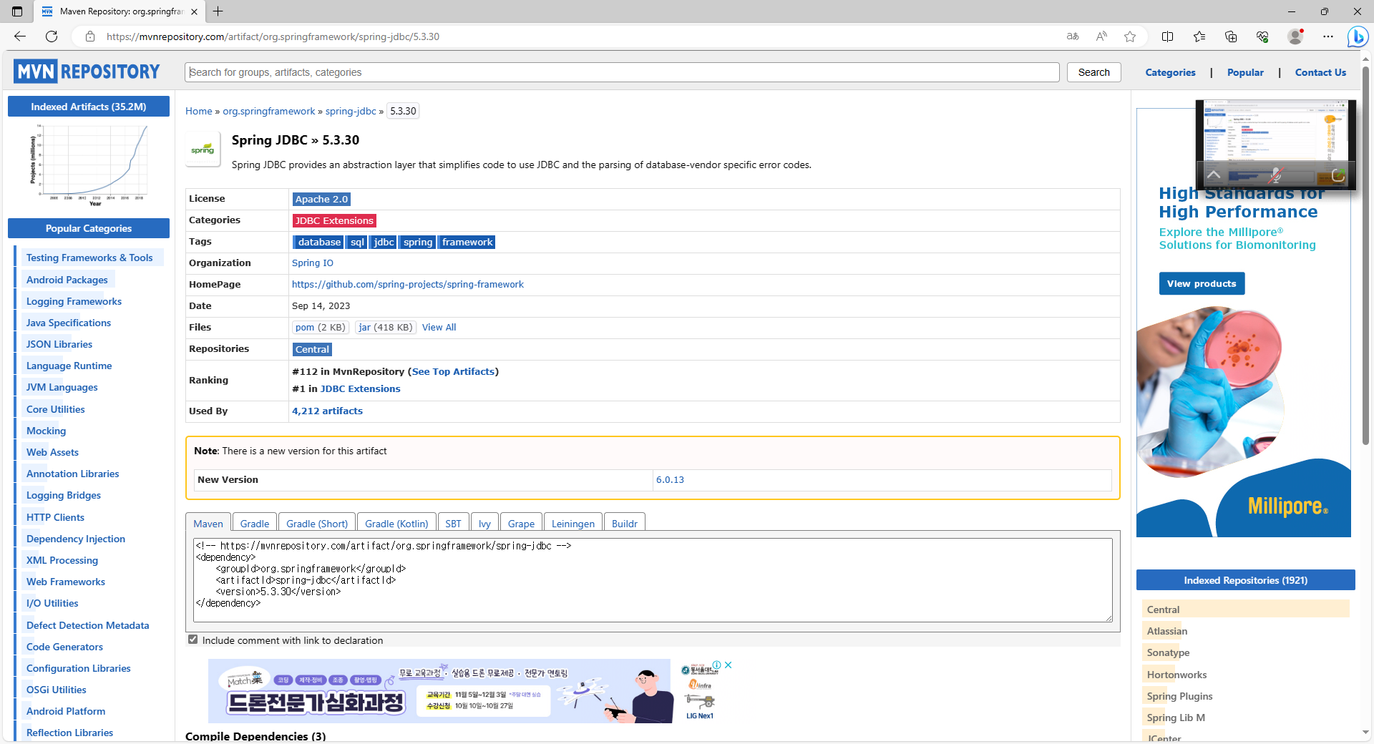Toggle Include comment with link checkbox

(x=193, y=640)
